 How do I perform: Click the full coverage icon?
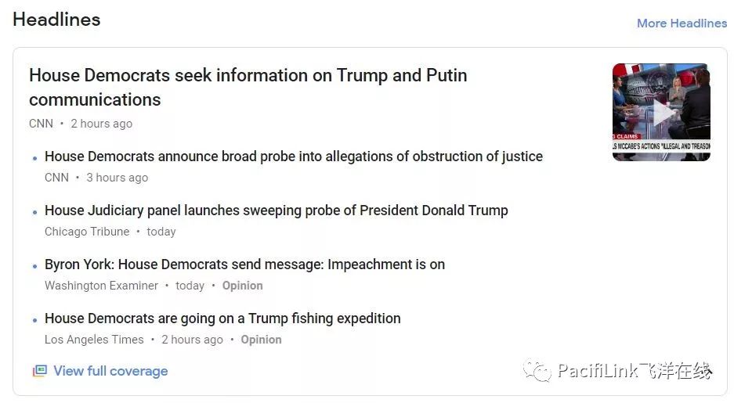39,371
